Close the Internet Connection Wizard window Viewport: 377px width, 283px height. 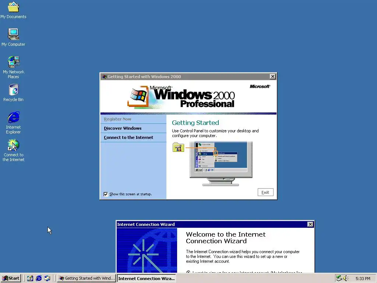point(310,224)
